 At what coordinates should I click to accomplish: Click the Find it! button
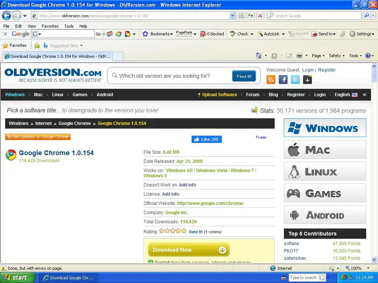(x=244, y=76)
